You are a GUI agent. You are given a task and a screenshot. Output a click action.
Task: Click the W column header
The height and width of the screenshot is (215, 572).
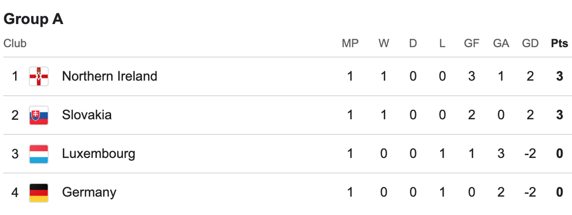pyautogui.click(x=384, y=43)
